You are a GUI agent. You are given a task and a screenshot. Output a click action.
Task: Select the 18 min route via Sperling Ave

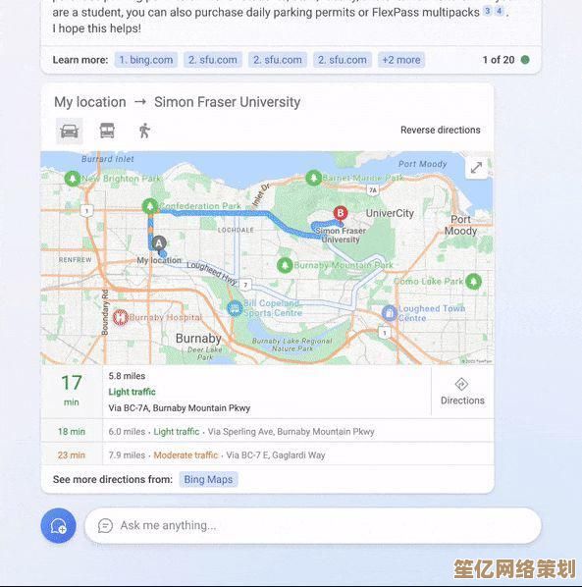tap(267, 431)
